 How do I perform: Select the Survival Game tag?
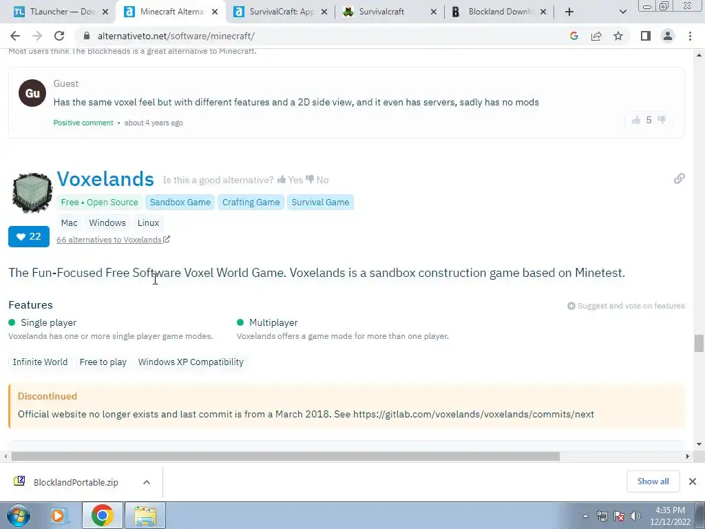(x=320, y=203)
